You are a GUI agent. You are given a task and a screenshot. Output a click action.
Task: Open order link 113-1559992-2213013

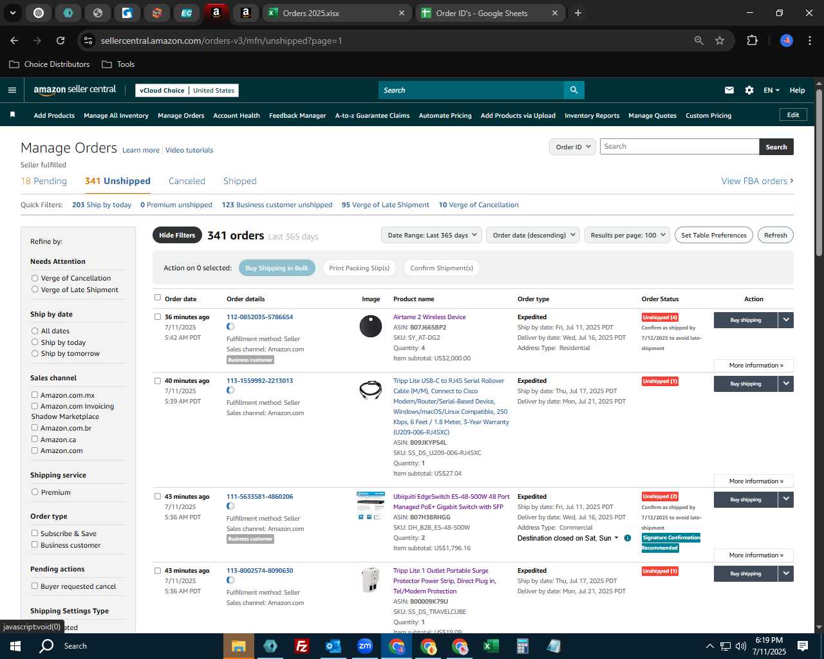coord(259,380)
